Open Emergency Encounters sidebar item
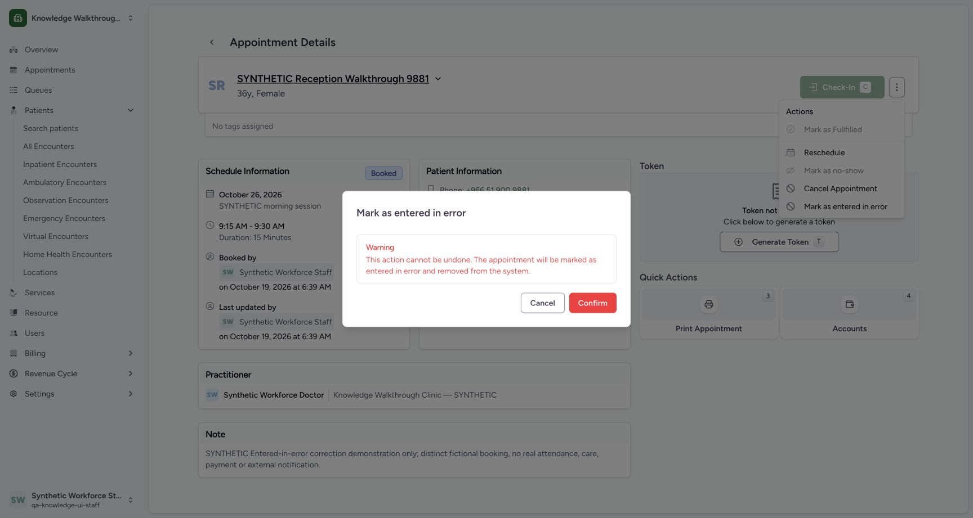The image size is (973, 518). 64,218
